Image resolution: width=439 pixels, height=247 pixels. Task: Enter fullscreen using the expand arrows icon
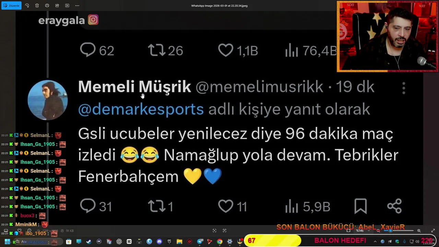(x=433, y=231)
